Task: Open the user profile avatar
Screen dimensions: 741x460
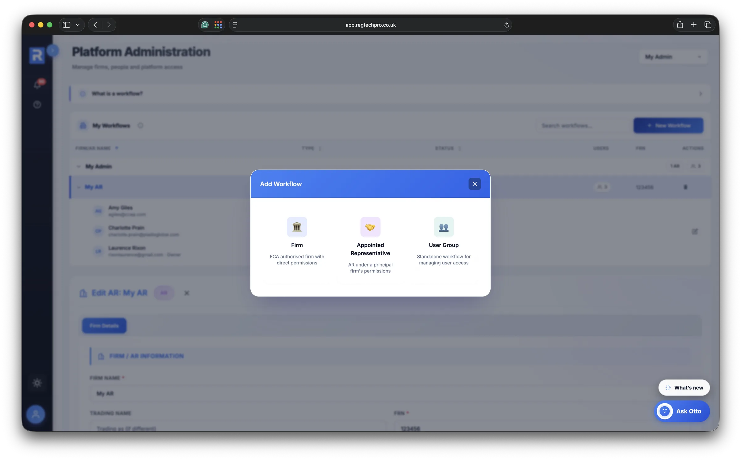Action: point(36,414)
